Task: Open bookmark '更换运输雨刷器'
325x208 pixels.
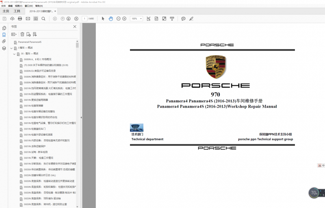Action: point(36,100)
